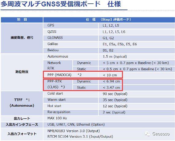The height and width of the screenshot is (141, 175).
Task: Select the 仕様 (Step1 評価ボード) header cell
Action: (x=109, y=20)
